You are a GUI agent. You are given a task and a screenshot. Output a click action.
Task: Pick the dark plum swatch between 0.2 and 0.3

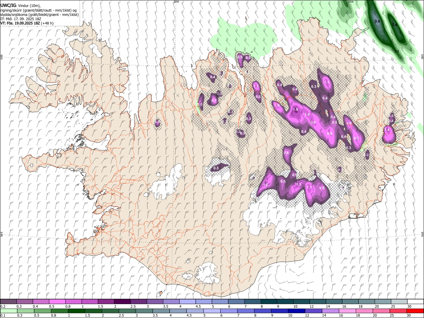[x=9, y=301]
